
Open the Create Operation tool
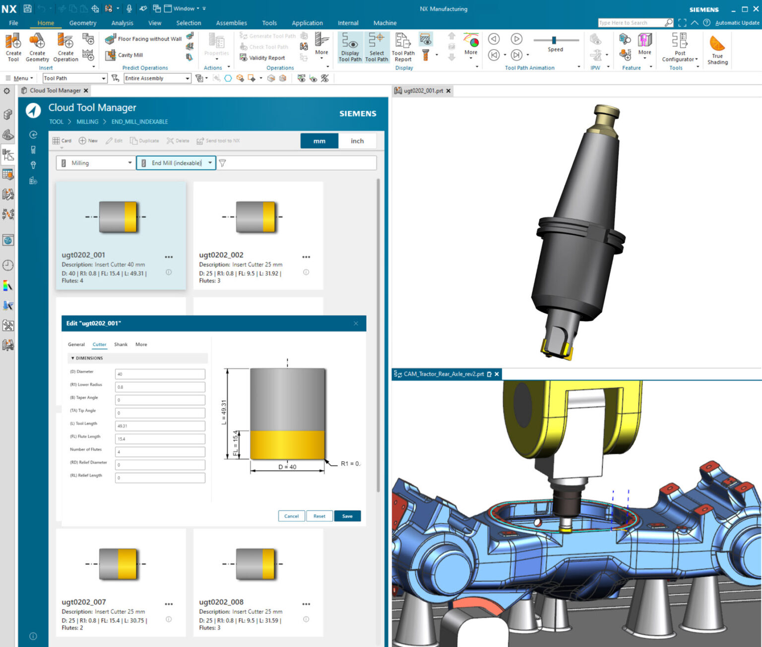pyautogui.click(x=65, y=47)
